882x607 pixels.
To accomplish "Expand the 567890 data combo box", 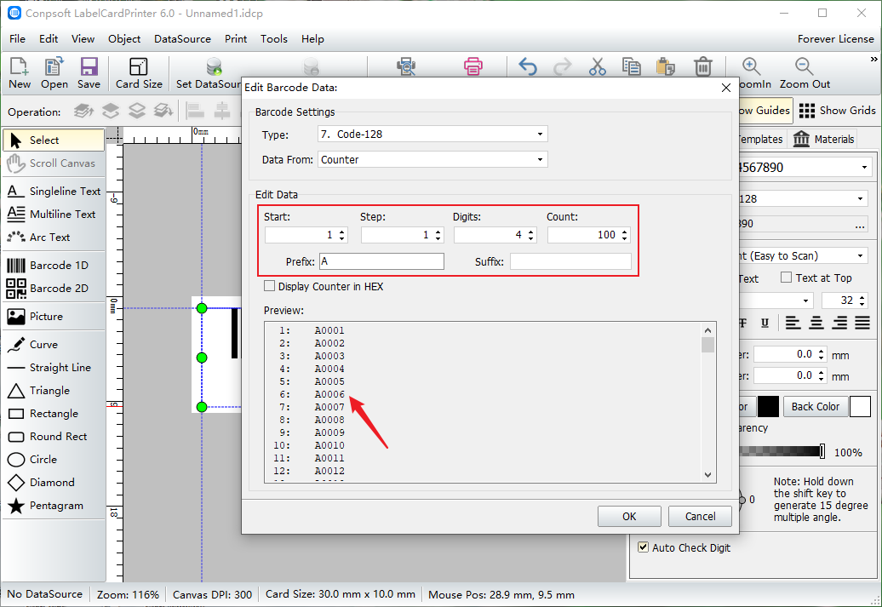I will click(x=864, y=168).
